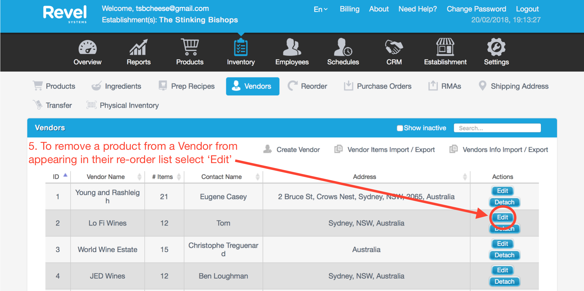Image resolution: width=584 pixels, height=291 pixels.
Task: Open the Products shopping cart icon
Action: coord(190,47)
